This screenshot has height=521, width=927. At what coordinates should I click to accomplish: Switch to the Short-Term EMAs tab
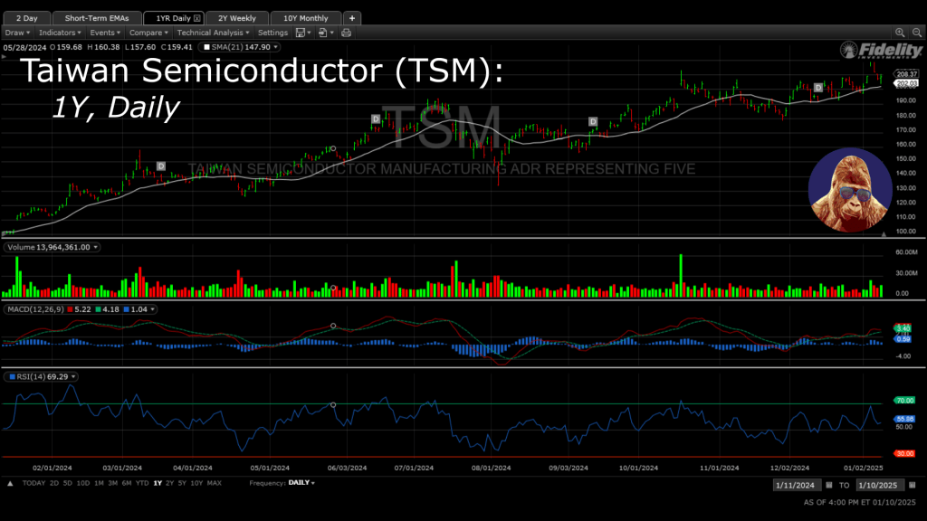pyautogui.click(x=97, y=18)
